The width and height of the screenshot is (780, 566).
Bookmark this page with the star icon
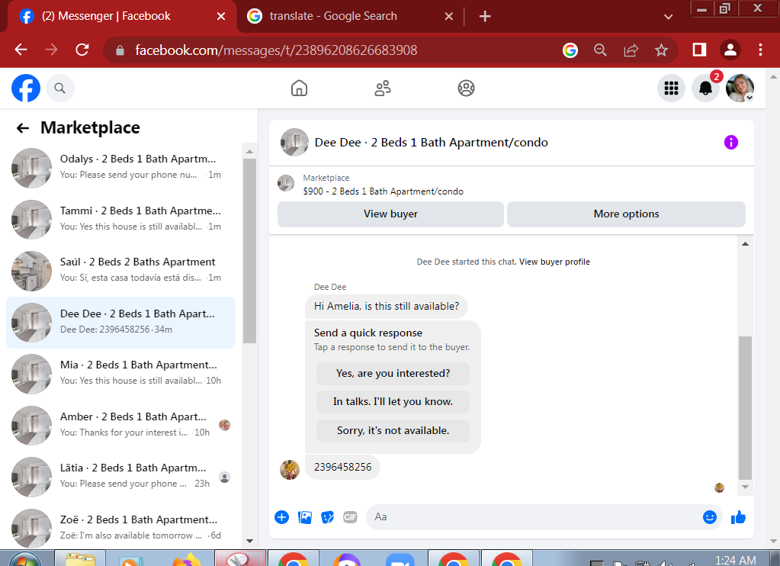click(661, 50)
